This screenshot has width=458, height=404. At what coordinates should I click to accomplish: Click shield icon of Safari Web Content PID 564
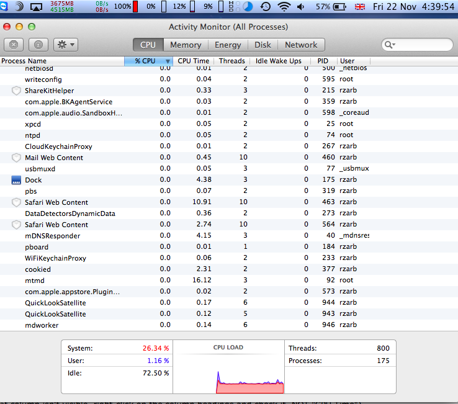pyautogui.click(x=16, y=225)
